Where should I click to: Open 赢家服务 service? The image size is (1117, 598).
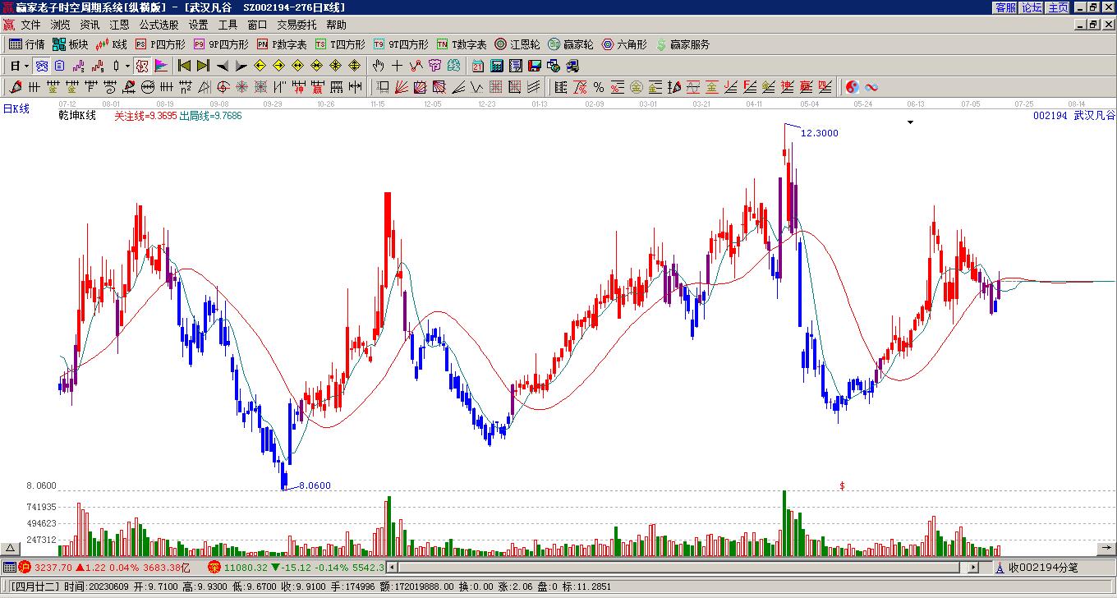pyautogui.click(x=683, y=44)
